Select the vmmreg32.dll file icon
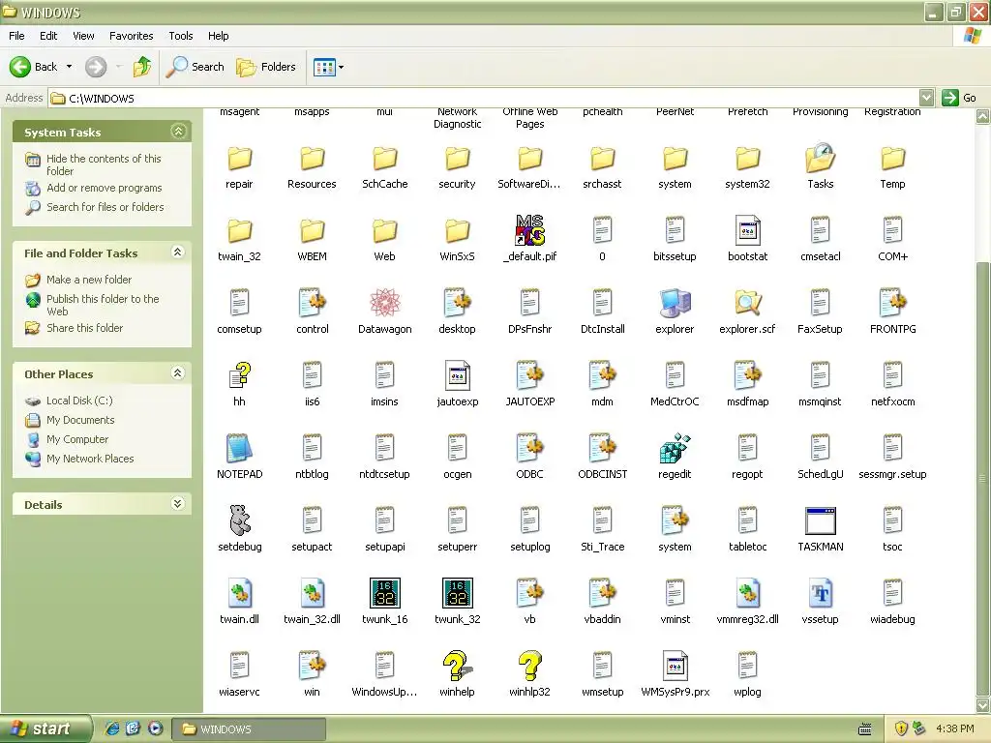 [747, 593]
